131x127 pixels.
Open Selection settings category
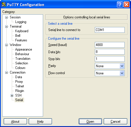click(x=22, y=63)
